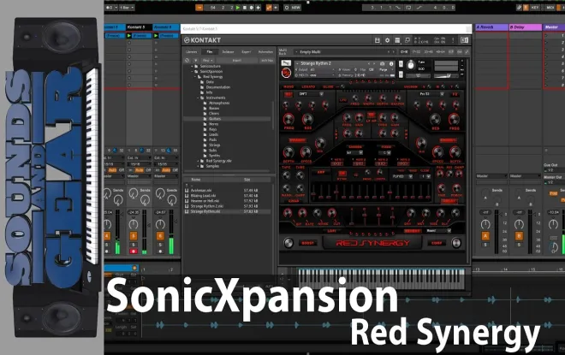
Task: Select the Basses folder
Action: [214, 108]
